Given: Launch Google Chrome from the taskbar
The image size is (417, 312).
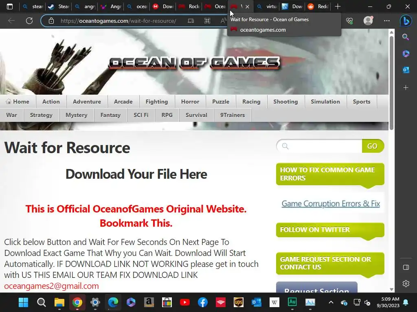Looking at the screenshot, I should click(77, 302).
